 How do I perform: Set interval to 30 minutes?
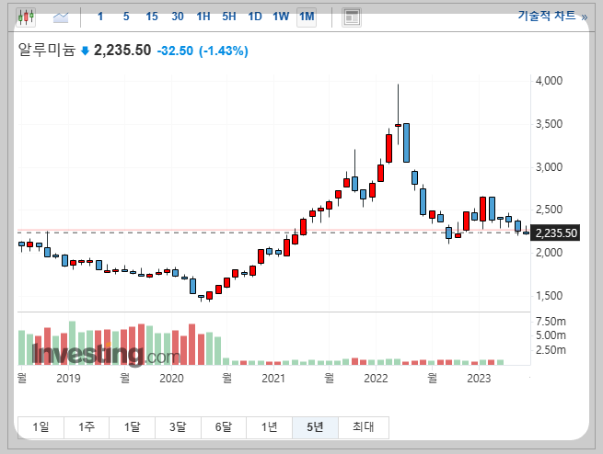tap(178, 17)
